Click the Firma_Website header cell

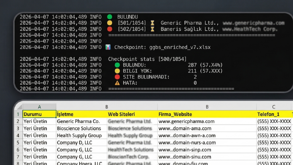tap(207, 114)
